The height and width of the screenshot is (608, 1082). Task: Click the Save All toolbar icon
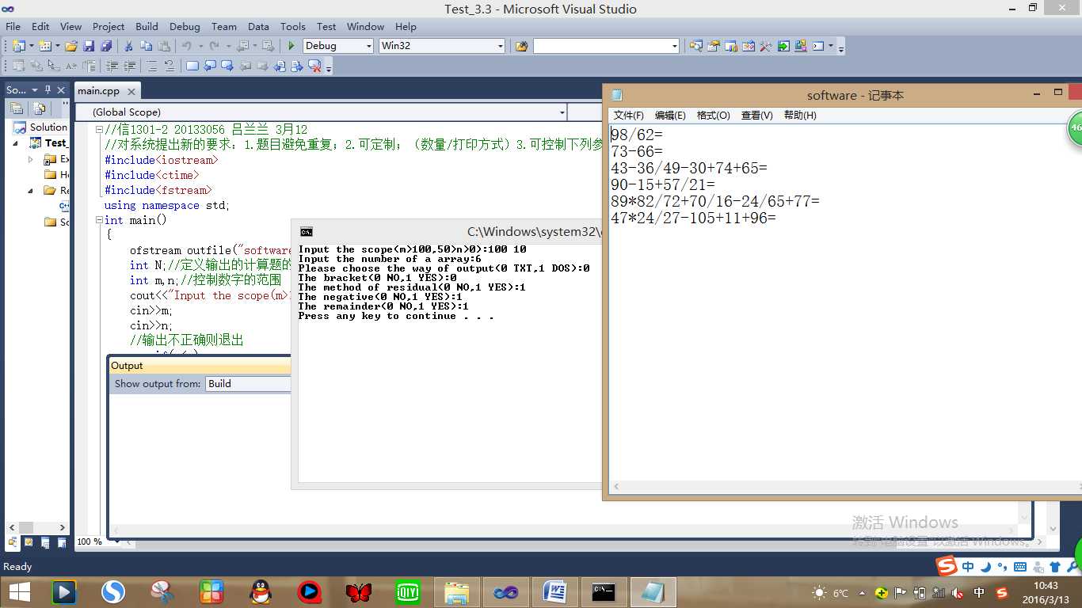point(105,46)
